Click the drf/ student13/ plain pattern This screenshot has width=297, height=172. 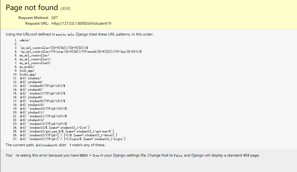click(32, 120)
